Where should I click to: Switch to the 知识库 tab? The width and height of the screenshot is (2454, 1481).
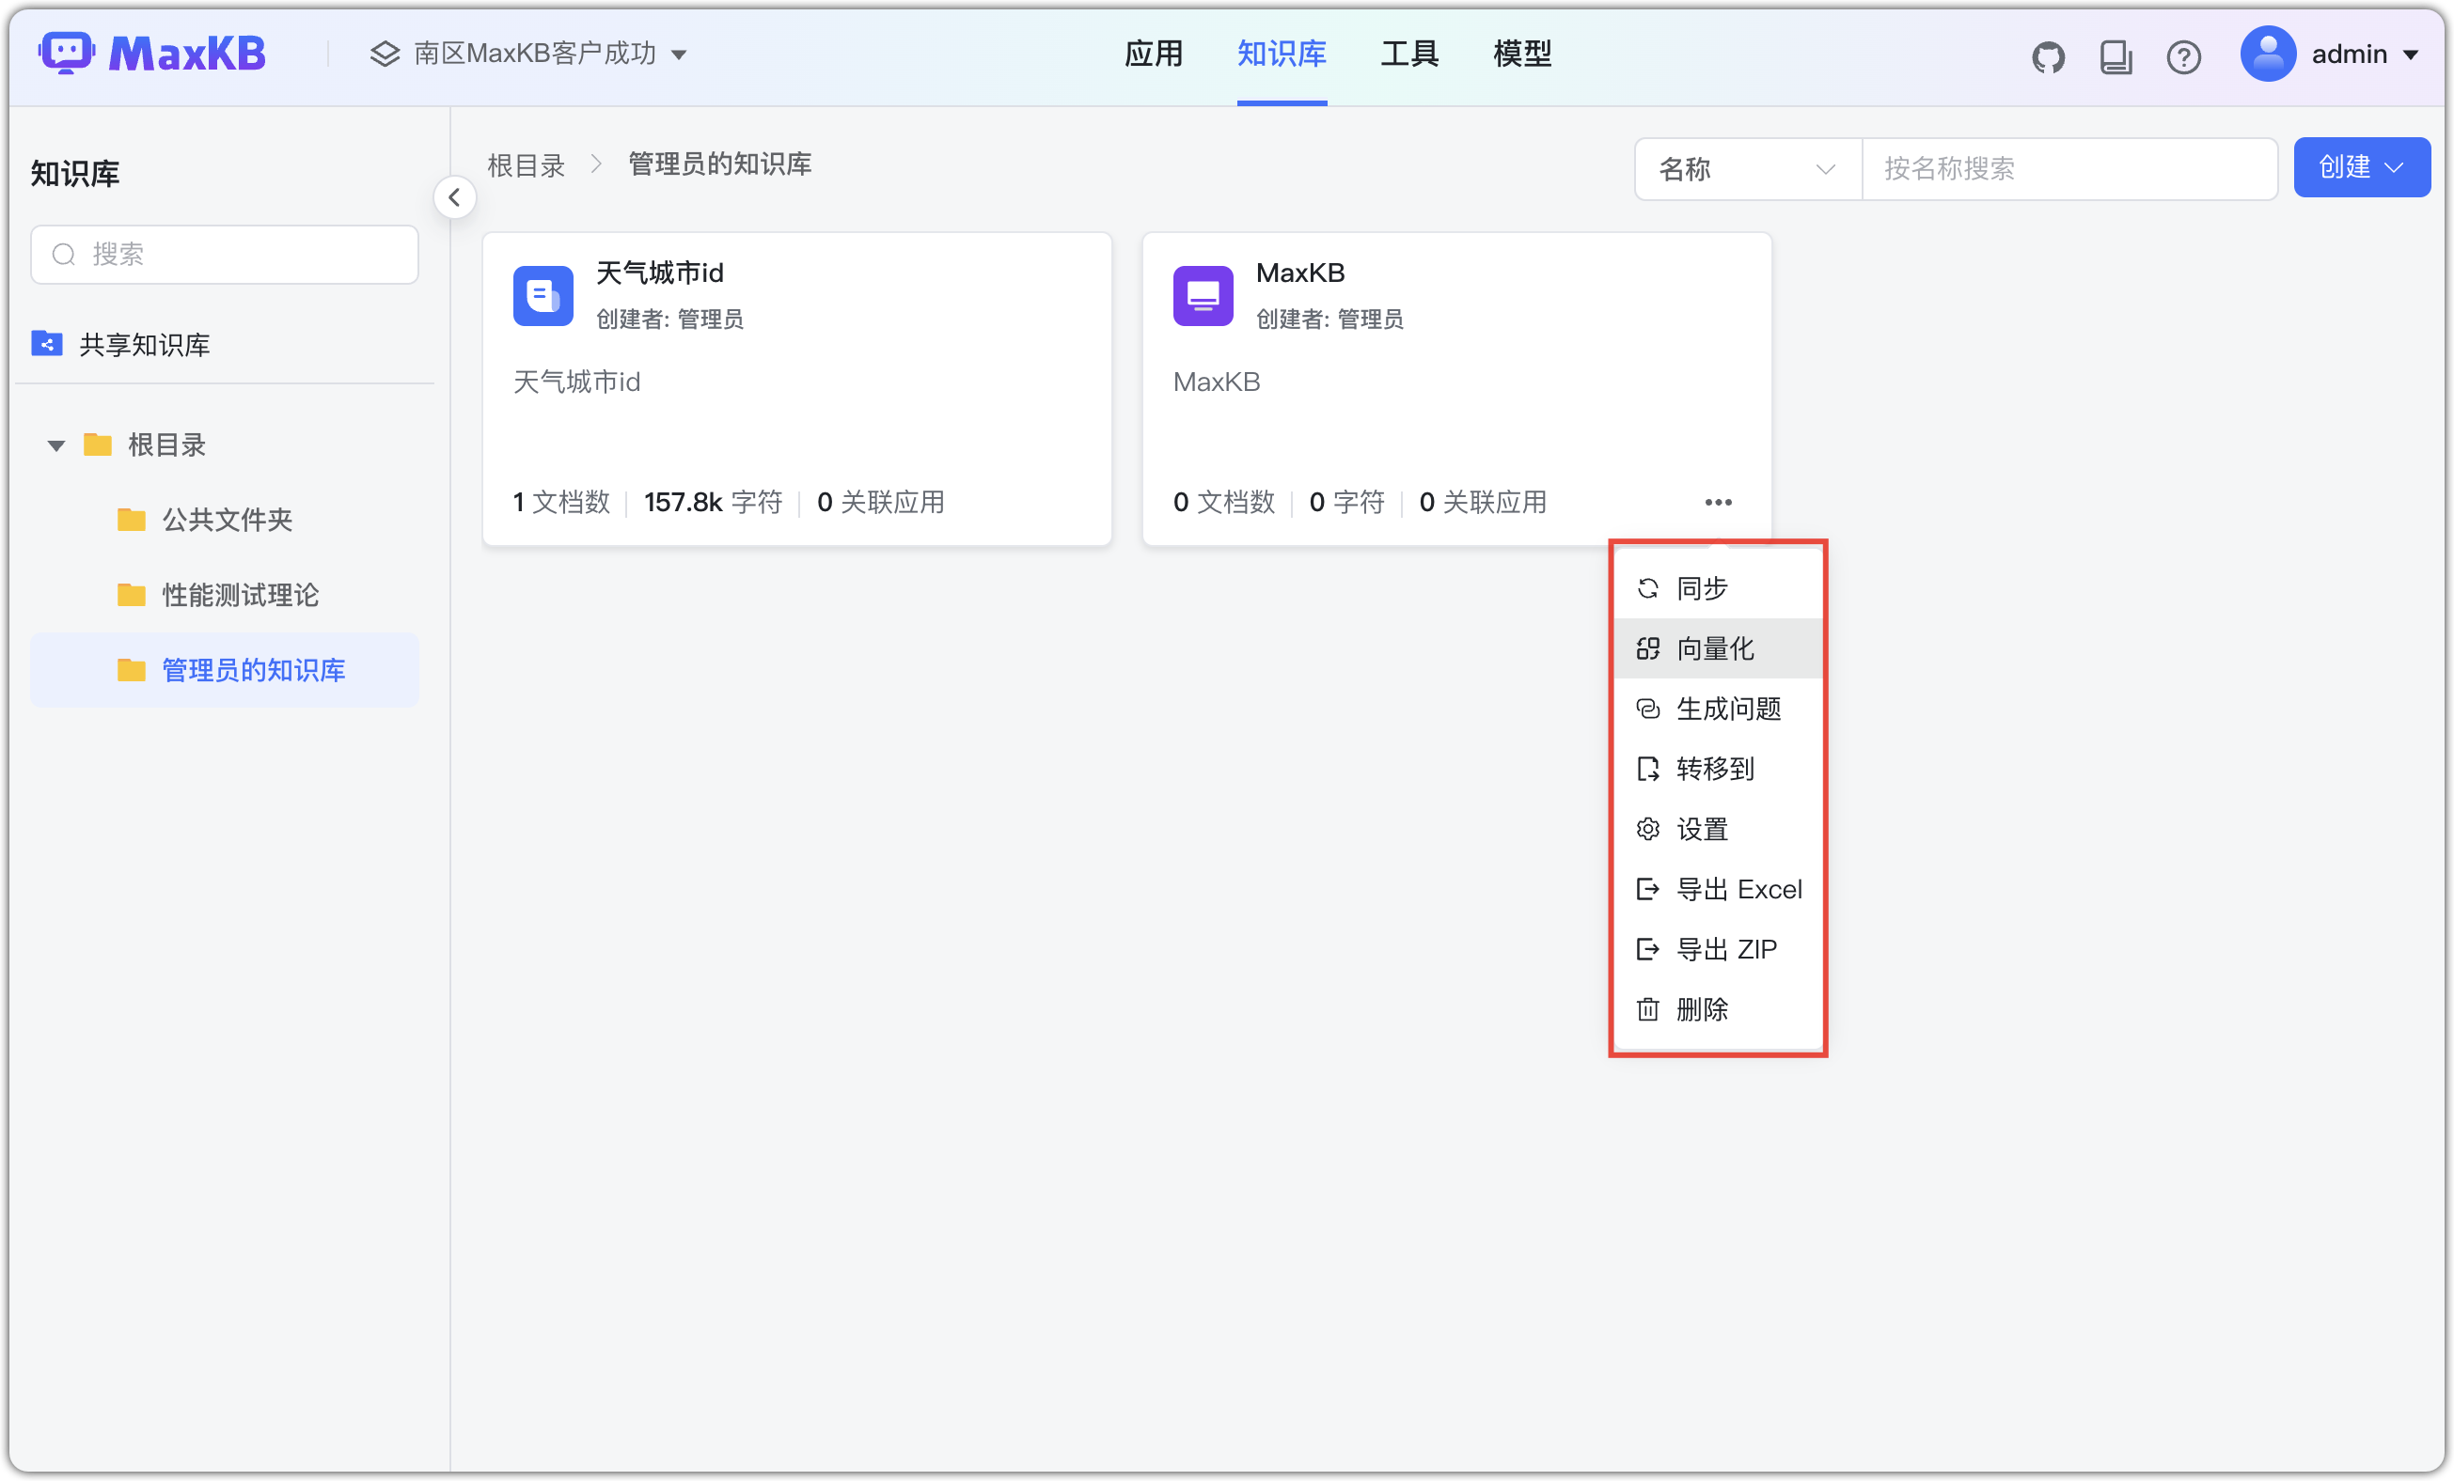pyautogui.click(x=1281, y=54)
